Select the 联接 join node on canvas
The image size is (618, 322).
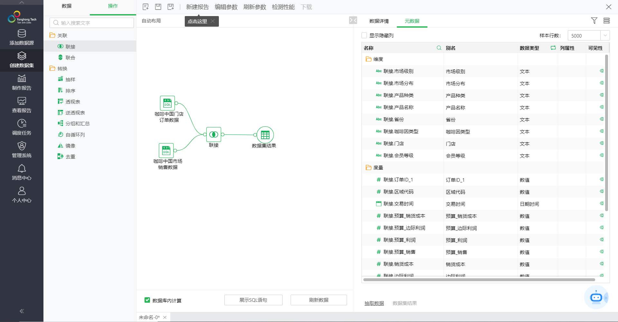213,135
